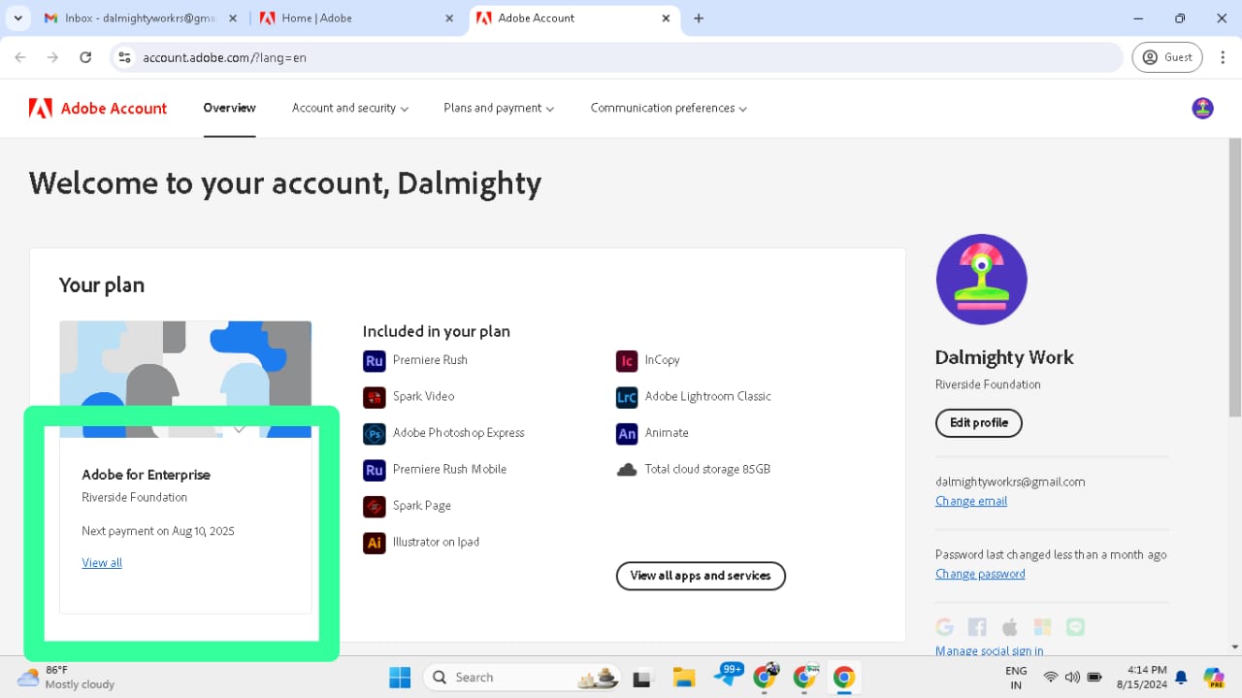Click View all apps and services
The image size is (1242, 698).
(701, 576)
